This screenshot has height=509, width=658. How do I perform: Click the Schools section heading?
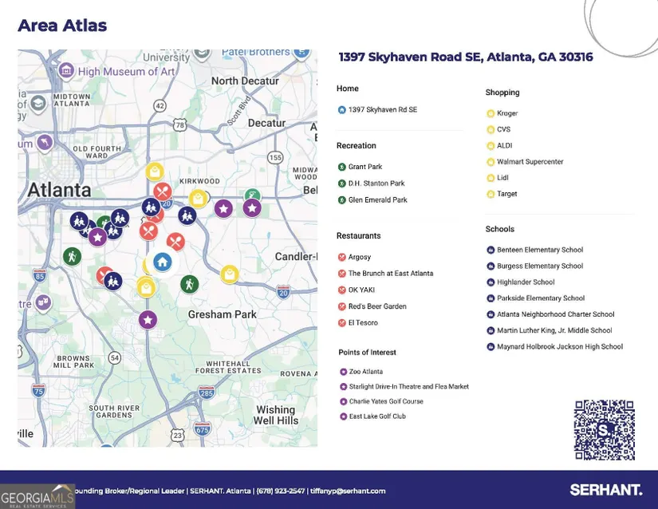pos(500,229)
